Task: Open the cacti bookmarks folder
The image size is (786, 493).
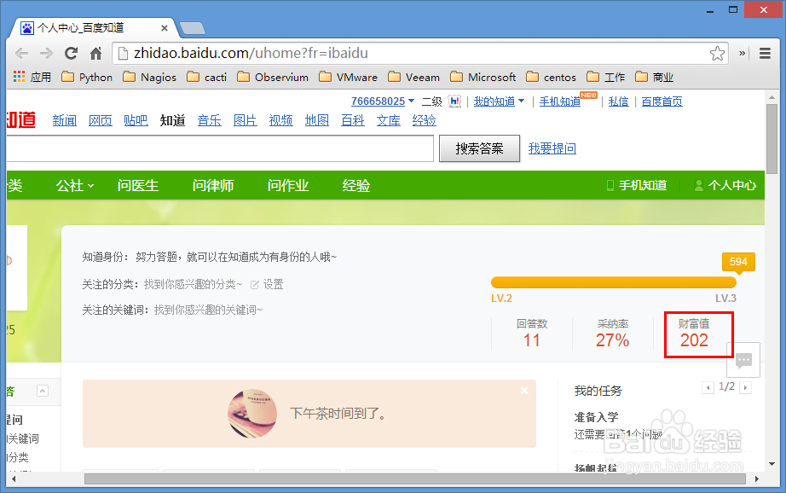Action: coord(206,77)
